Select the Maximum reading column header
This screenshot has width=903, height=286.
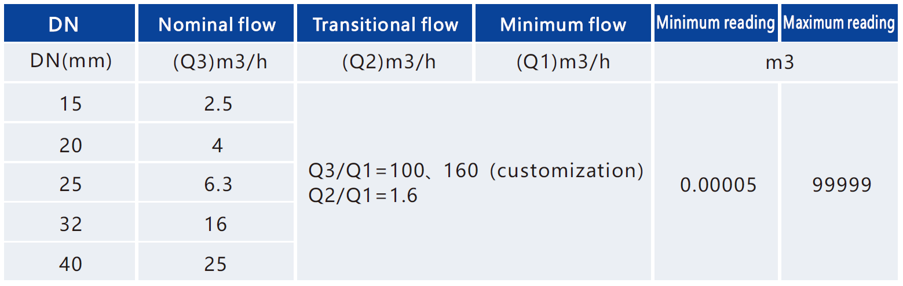pos(839,23)
